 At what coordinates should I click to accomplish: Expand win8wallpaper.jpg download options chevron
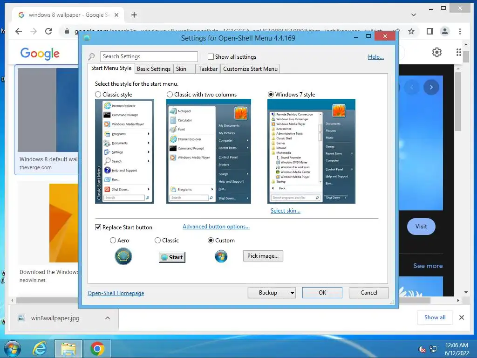pyautogui.click(x=108, y=318)
